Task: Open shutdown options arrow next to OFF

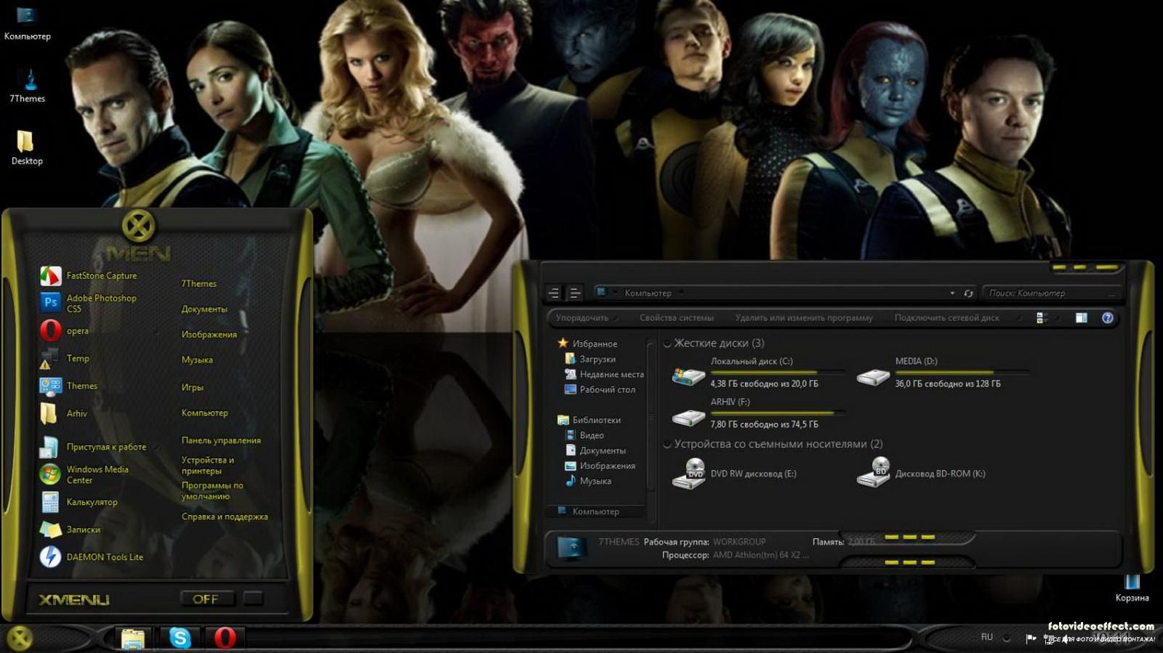Action: (x=253, y=599)
